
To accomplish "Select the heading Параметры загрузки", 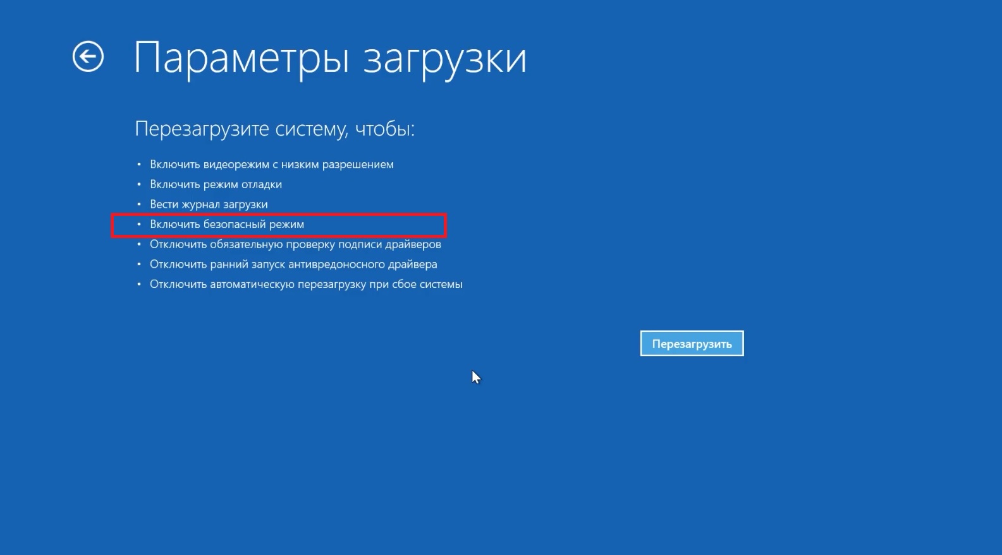I will (x=330, y=59).
